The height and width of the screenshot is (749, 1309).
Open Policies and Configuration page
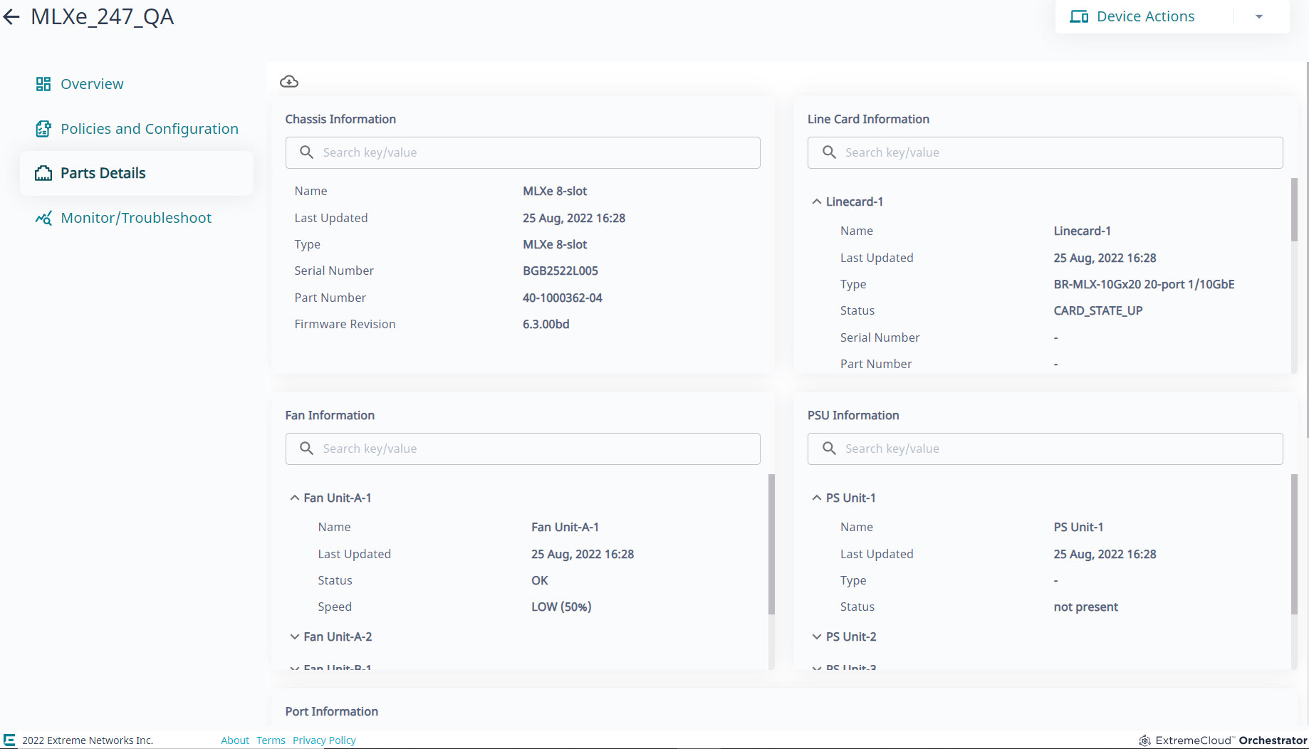point(150,129)
